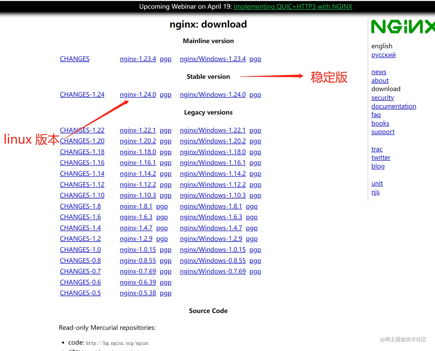The width and height of the screenshot is (435, 351).
Task: Download stable nginx-1.24.0
Action: [x=138, y=95]
